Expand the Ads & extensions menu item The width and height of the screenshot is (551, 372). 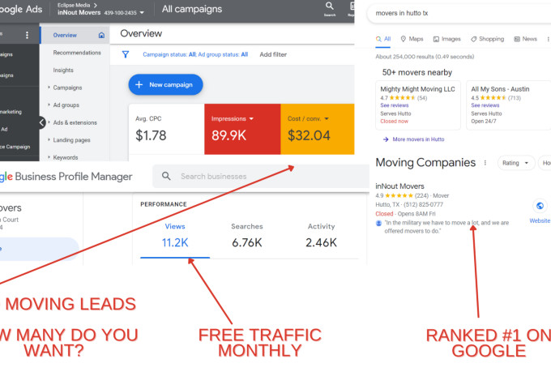point(49,122)
